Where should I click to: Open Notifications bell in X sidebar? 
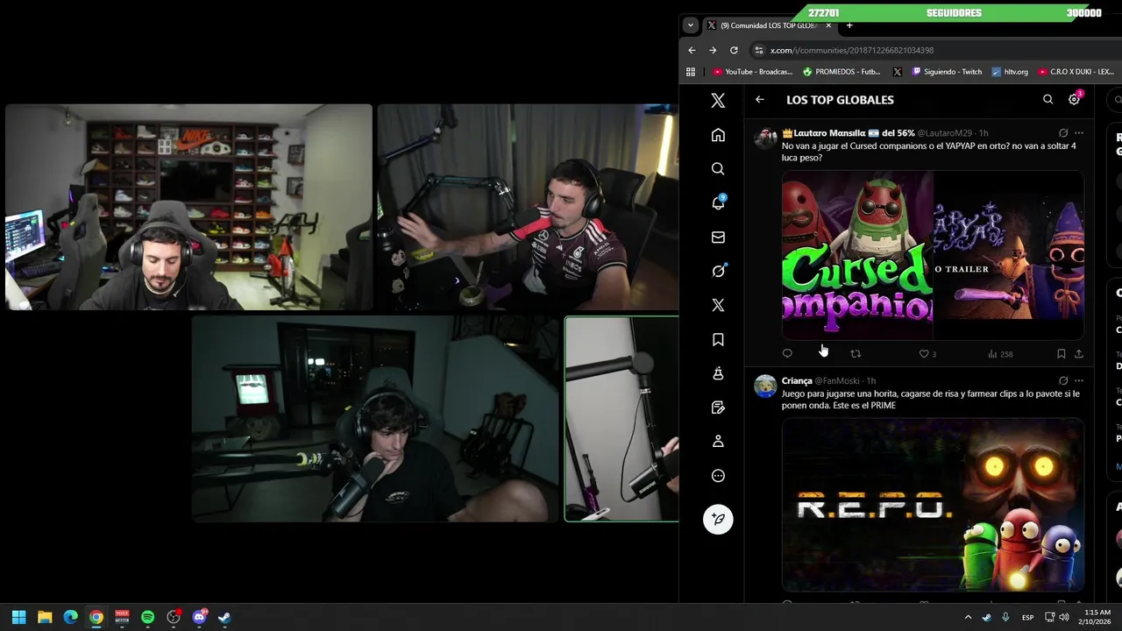click(x=718, y=202)
